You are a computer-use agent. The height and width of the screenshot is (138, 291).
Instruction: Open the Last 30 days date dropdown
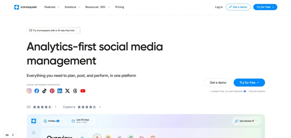(x=82, y=121)
